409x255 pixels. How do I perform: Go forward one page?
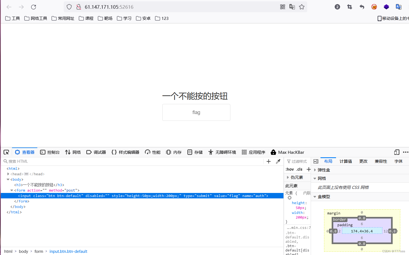(x=21, y=7)
